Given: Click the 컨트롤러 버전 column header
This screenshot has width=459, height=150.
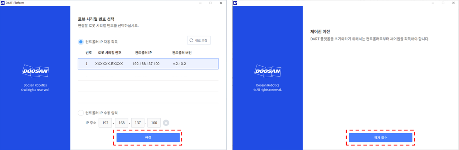Looking at the screenshot, I should tap(182, 53).
